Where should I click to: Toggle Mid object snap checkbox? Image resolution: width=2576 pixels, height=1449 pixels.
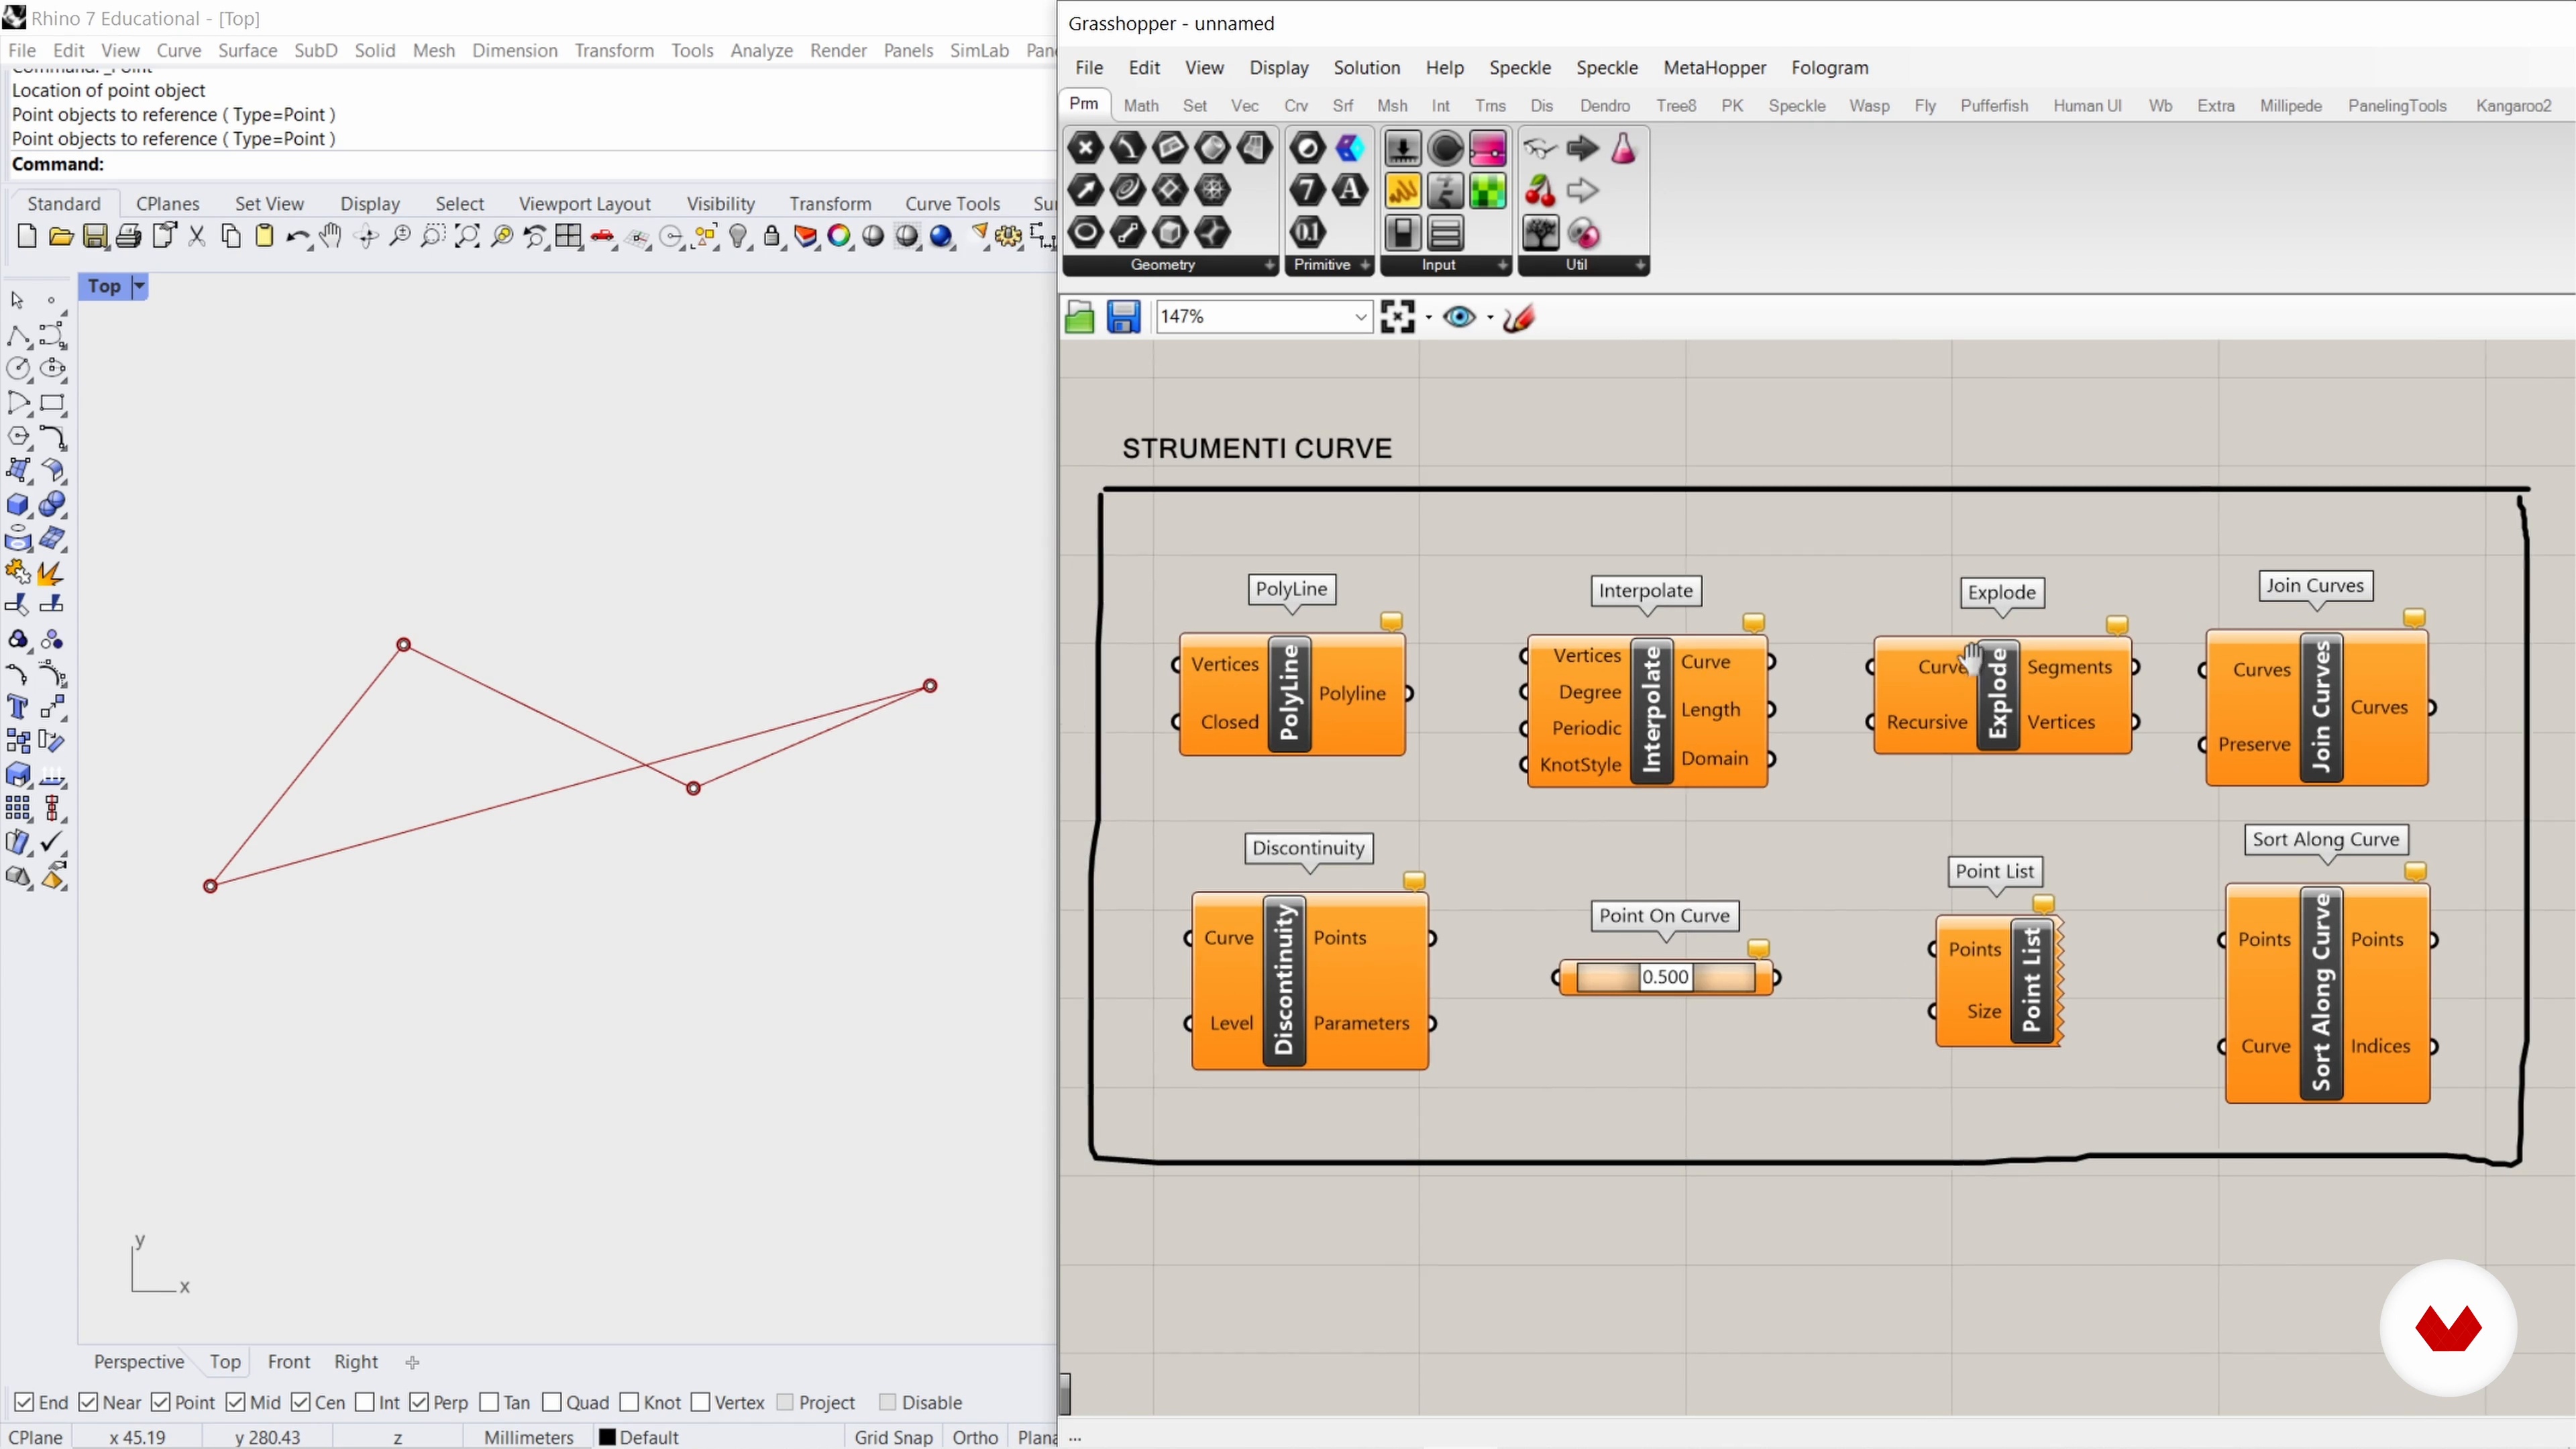click(236, 1402)
